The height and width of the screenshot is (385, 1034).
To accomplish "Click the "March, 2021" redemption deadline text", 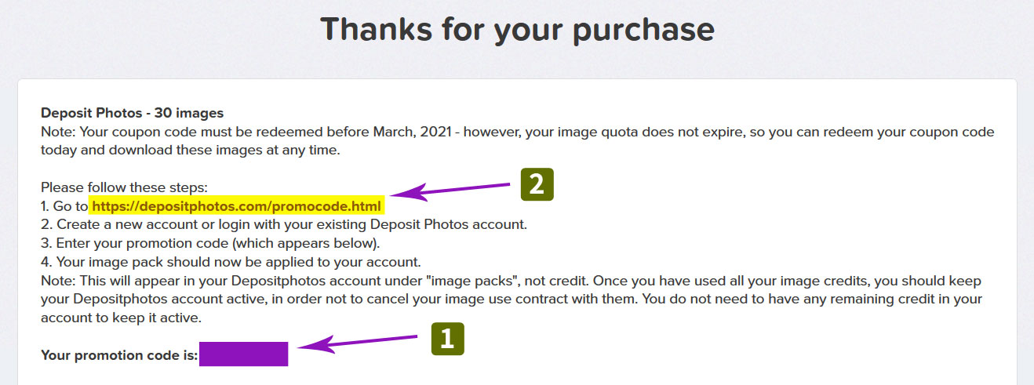I will coord(412,132).
